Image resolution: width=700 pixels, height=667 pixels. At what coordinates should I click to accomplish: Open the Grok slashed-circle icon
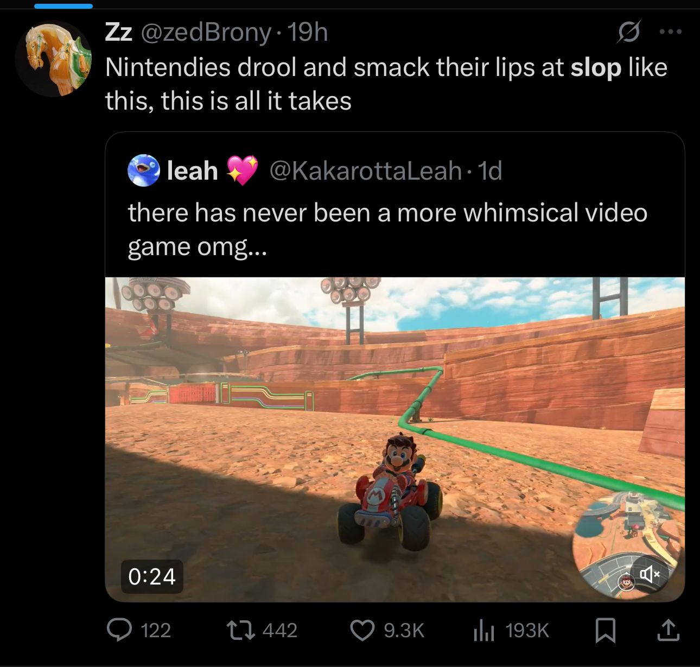629,31
